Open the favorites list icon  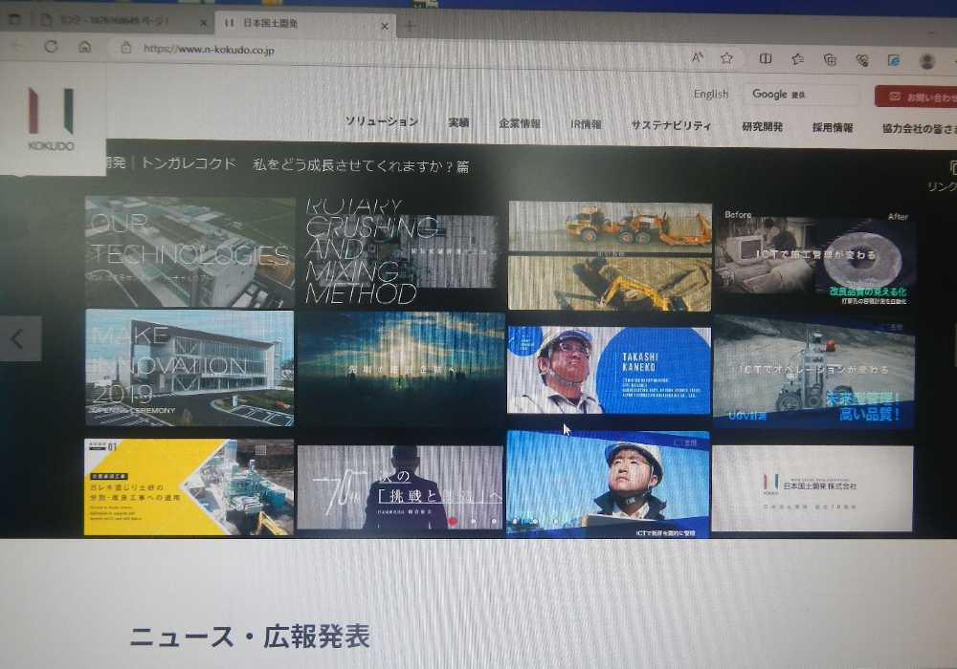pyautogui.click(x=797, y=59)
